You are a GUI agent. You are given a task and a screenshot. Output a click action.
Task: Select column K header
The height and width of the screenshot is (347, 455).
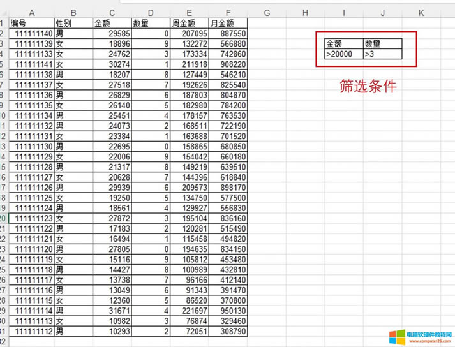(x=422, y=13)
